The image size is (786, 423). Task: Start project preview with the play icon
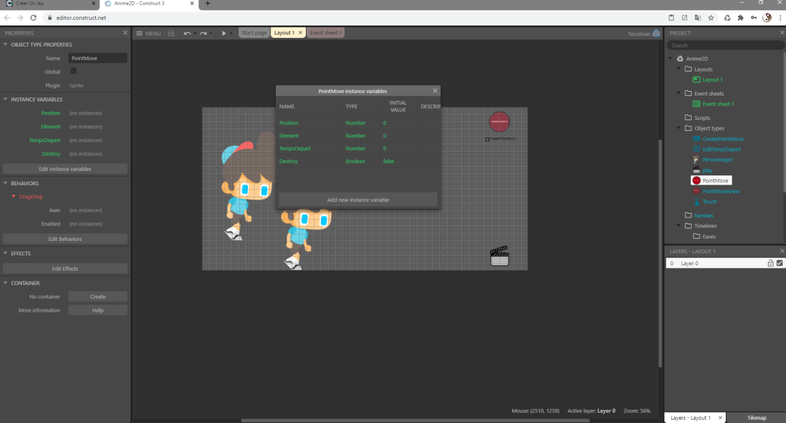click(x=225, y=32)
